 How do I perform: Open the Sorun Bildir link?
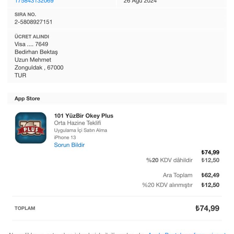pyautogui.click(x=69, y=145)
